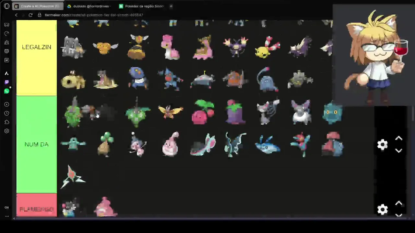Click the green NUM DA tier label

tap(37, 144)
